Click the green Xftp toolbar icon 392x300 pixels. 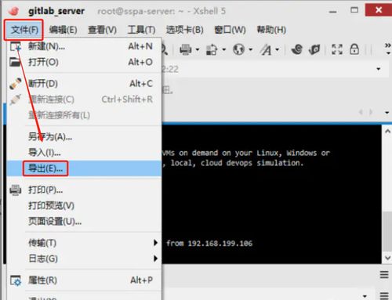pyautogui.click(x=314, y=49)
